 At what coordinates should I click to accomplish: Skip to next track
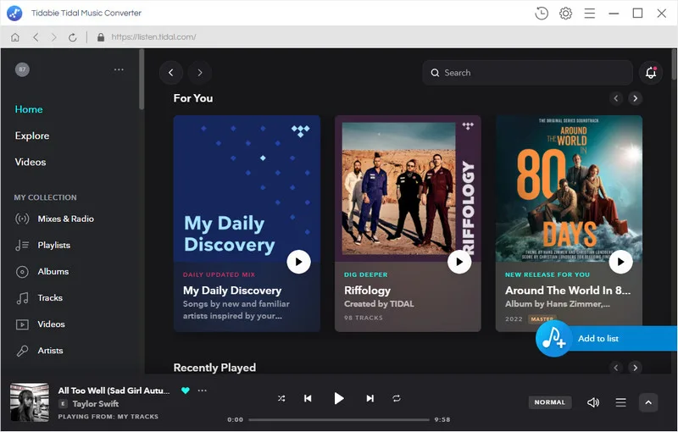click(370, 398)
